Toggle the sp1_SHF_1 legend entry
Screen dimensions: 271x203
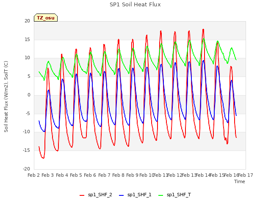click(x=135, y=195)
